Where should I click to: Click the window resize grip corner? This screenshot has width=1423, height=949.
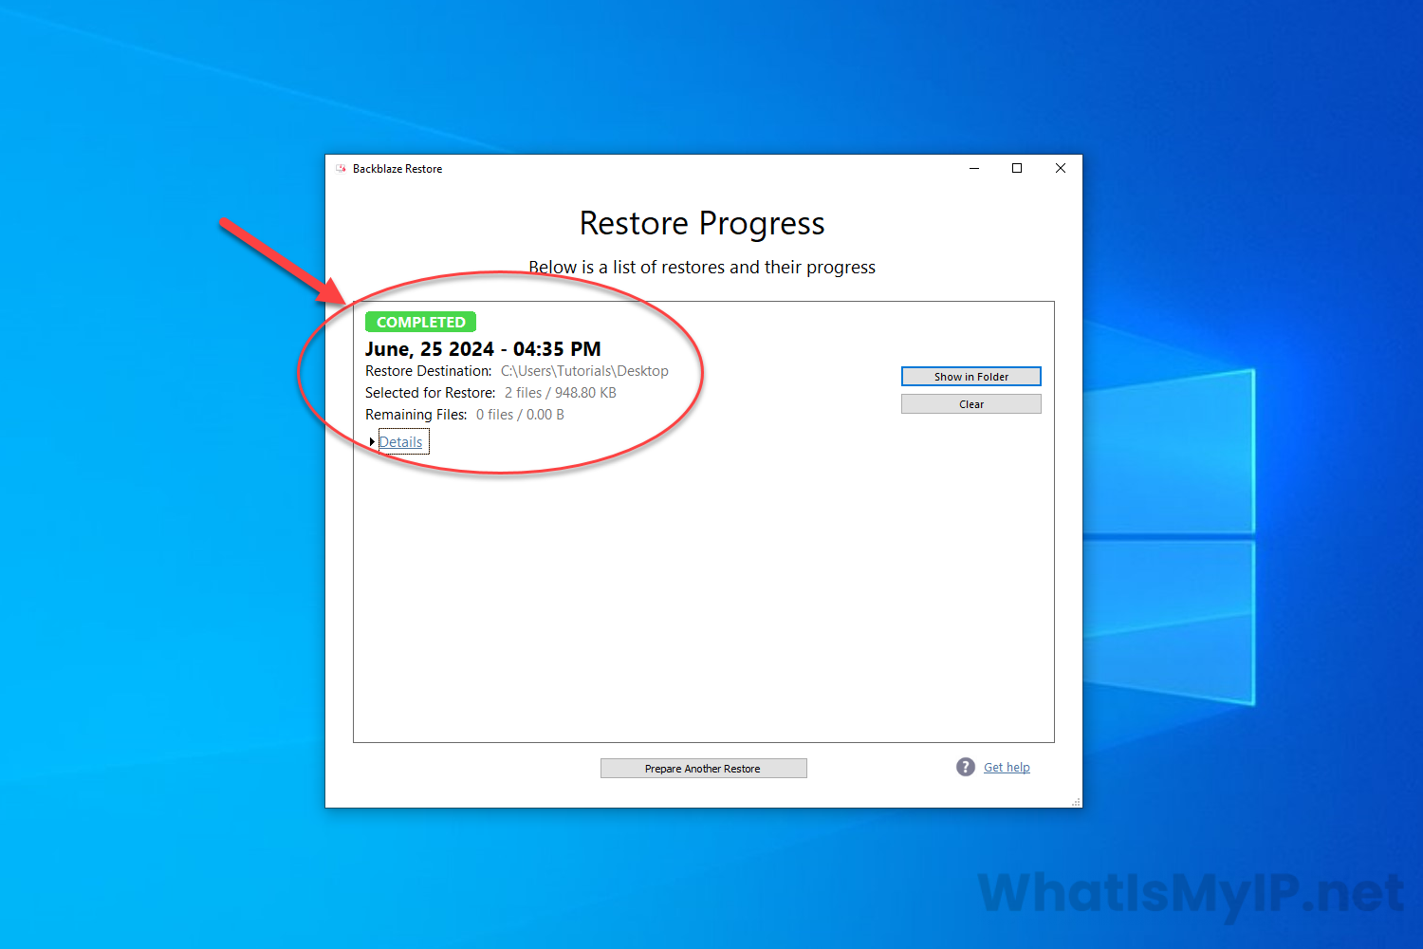pyautogui.click(x=1076, y=802)
